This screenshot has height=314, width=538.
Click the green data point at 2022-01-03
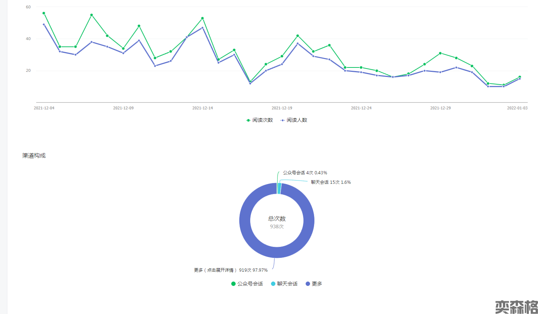(520, 77)
